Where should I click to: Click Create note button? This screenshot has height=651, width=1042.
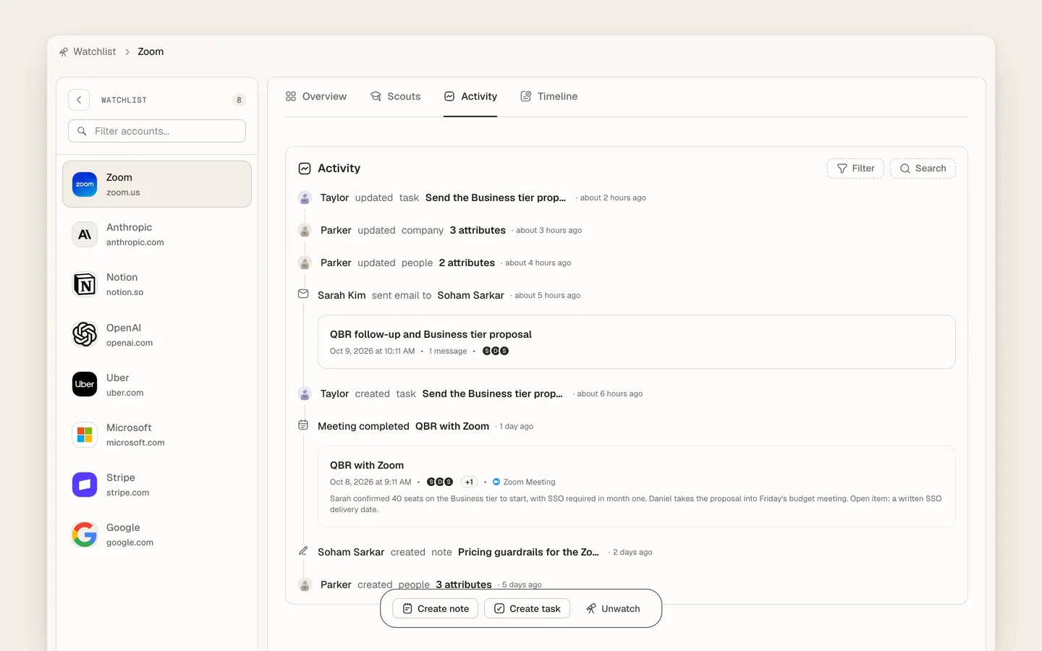coord(436,608)
